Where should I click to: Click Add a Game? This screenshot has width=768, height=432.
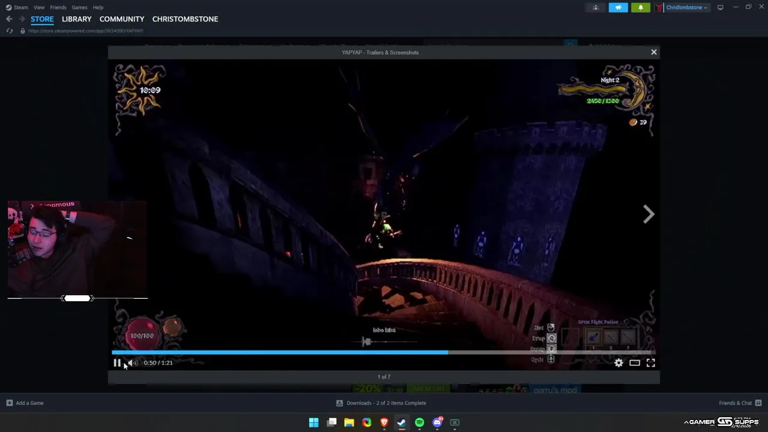click(x=25, y=403)
